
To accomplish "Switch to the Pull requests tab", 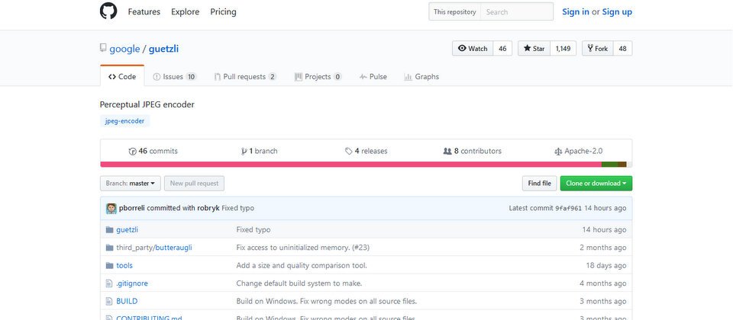I will [x=245, y=76].
